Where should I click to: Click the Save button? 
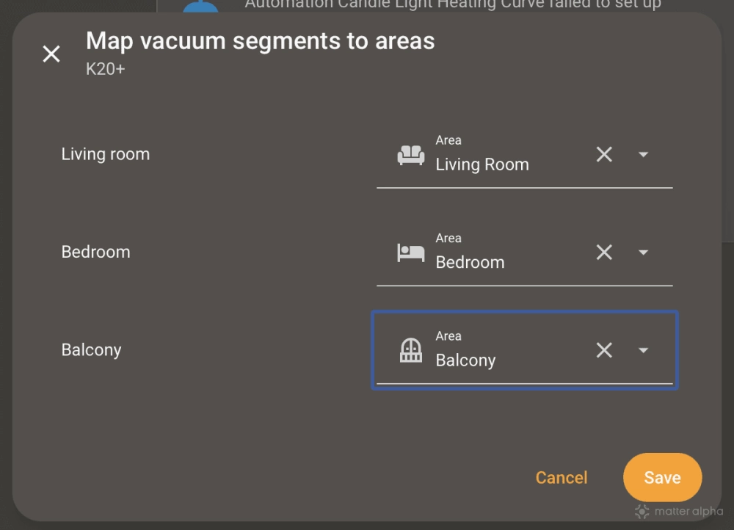[x=662, y=477]
